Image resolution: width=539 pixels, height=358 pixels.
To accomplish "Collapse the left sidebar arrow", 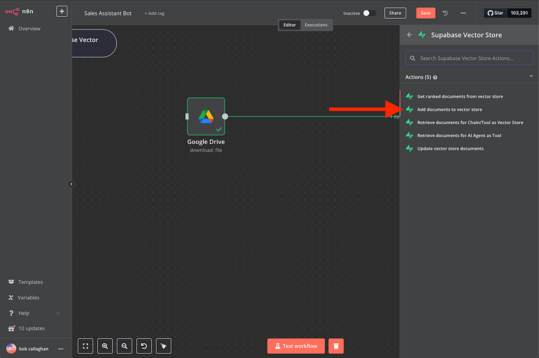I will coord(71,184).
